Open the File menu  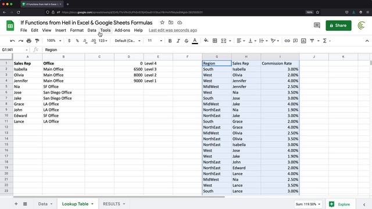[x=23, y=30]
